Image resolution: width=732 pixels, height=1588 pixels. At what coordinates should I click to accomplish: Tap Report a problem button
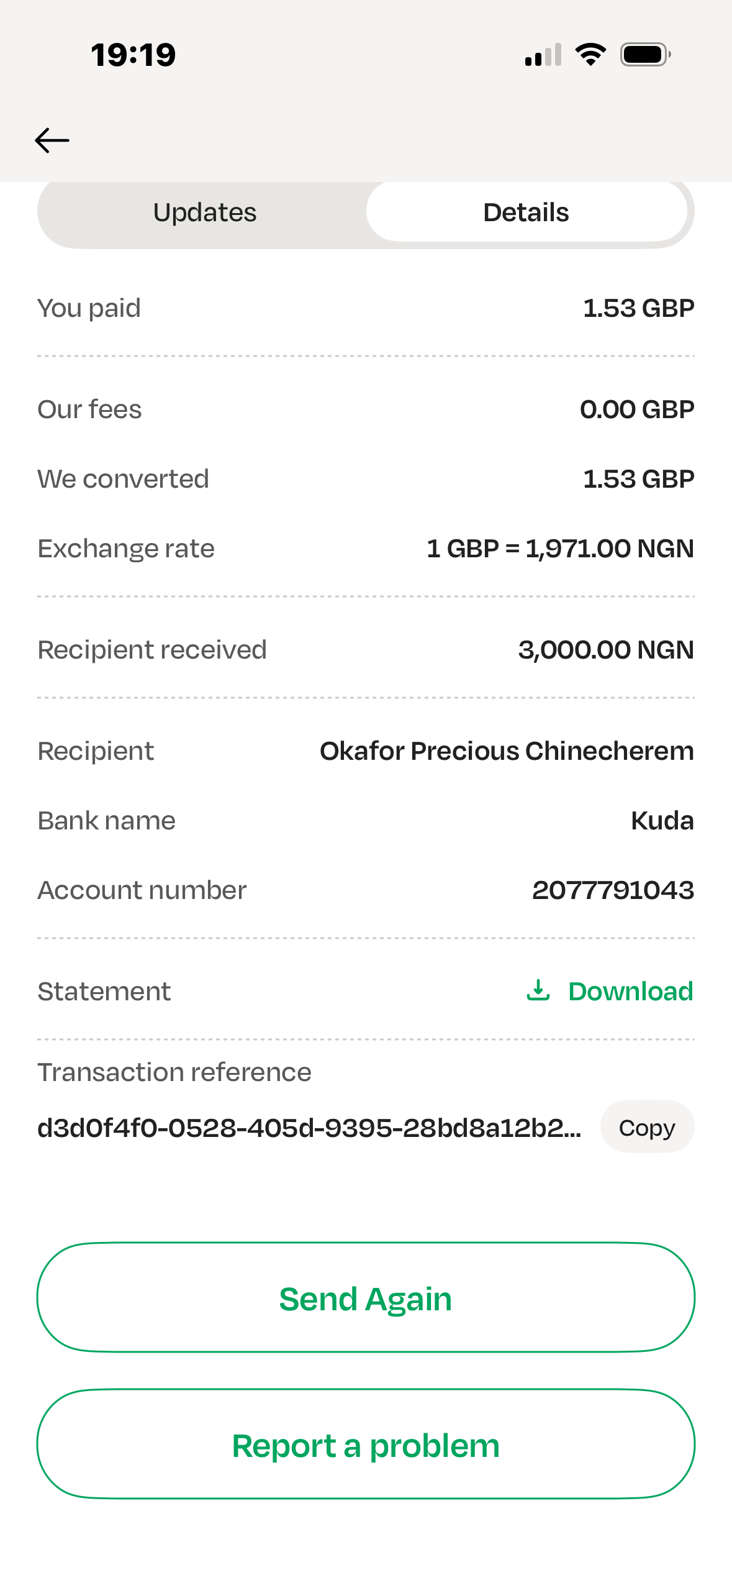click(366, 1445)
